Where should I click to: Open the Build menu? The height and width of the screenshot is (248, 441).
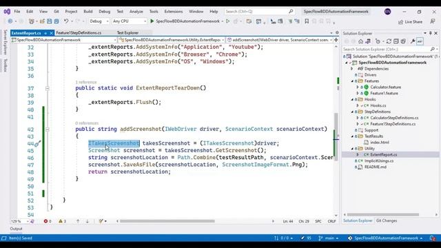click(88, 12)
